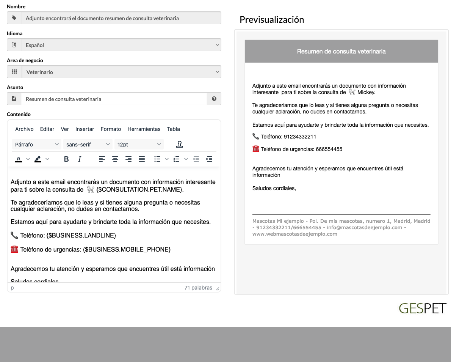The width and height of the screenshot is (451, 362).
Task: Center align the paragraph text
Action: [115, 159]
